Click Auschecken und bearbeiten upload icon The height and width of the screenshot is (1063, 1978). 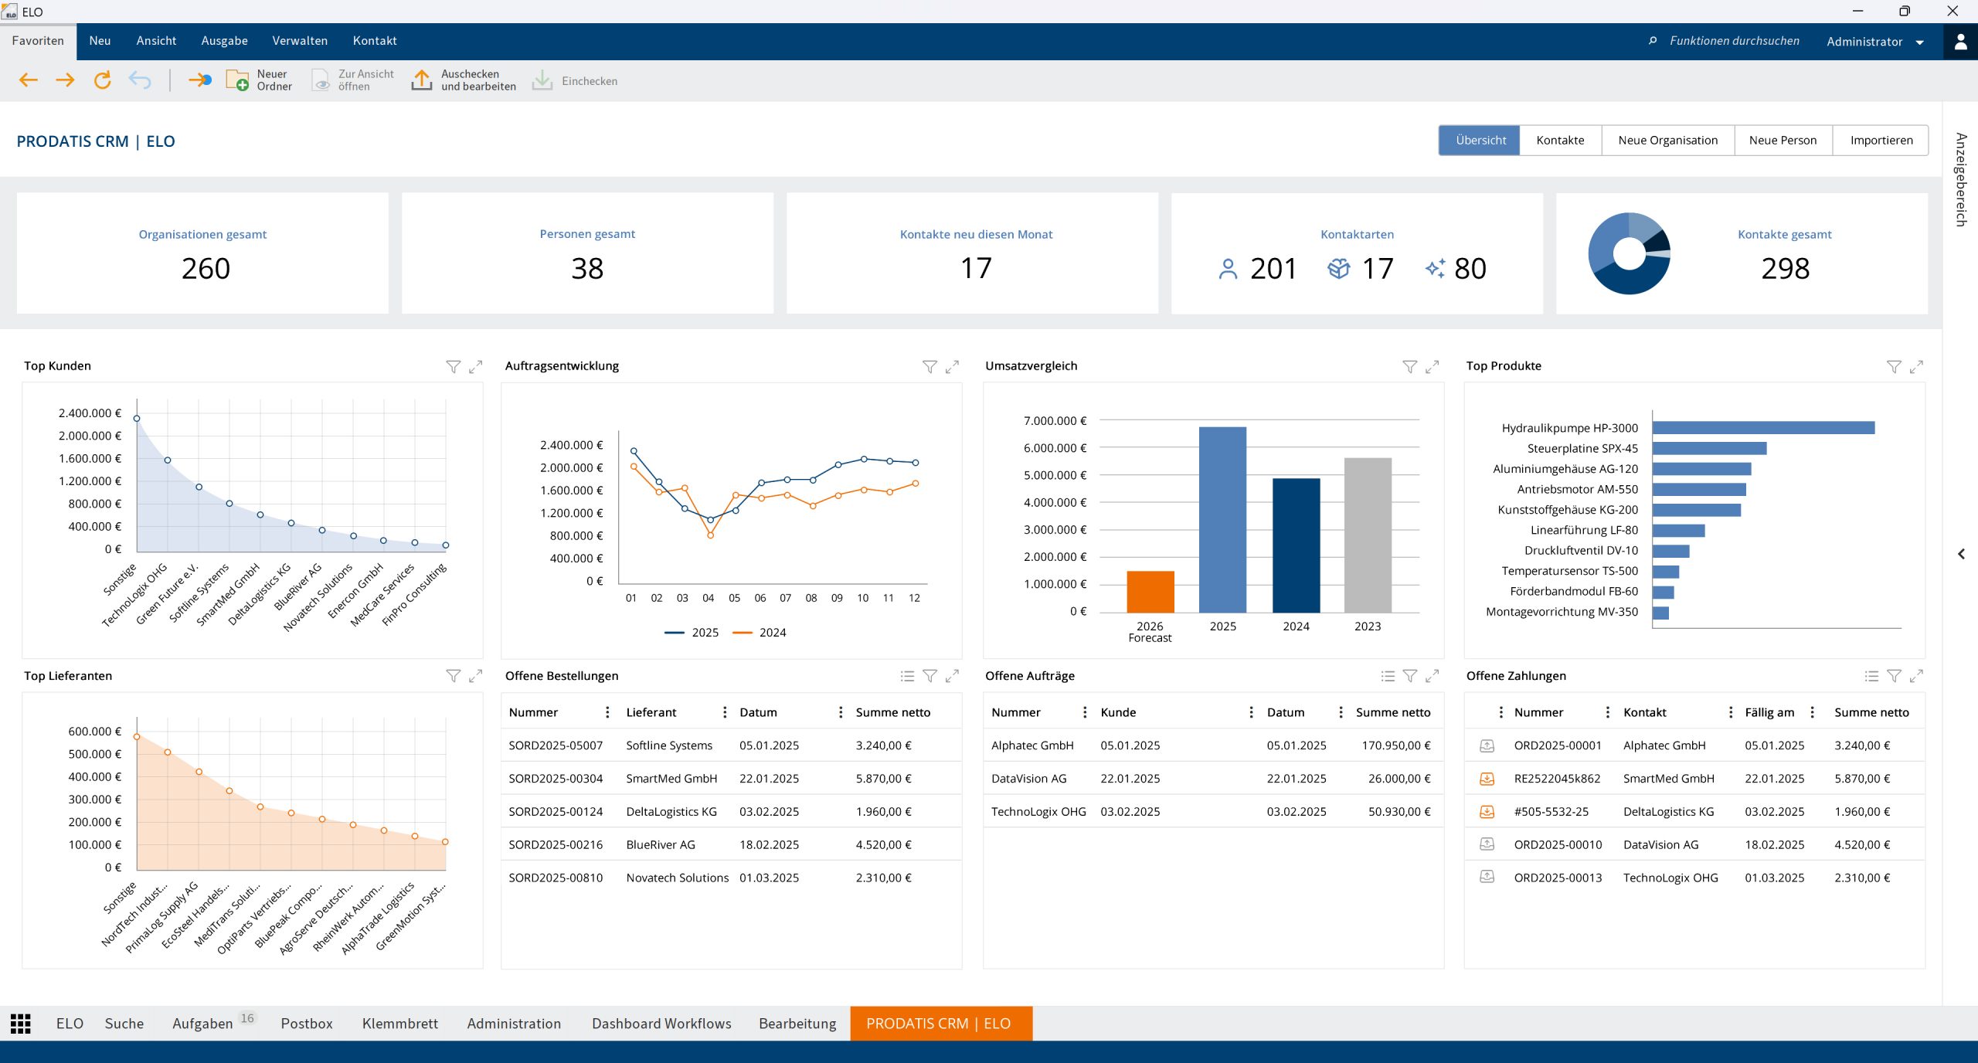point(422,80)
